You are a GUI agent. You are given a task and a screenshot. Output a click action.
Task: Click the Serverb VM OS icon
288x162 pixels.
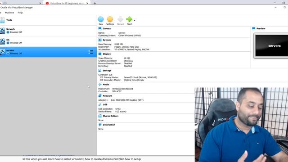click(2, 31)
